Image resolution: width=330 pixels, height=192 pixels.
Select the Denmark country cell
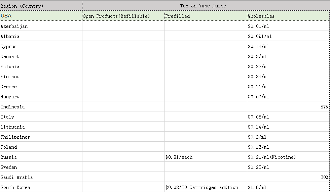(x=41, y=56)
